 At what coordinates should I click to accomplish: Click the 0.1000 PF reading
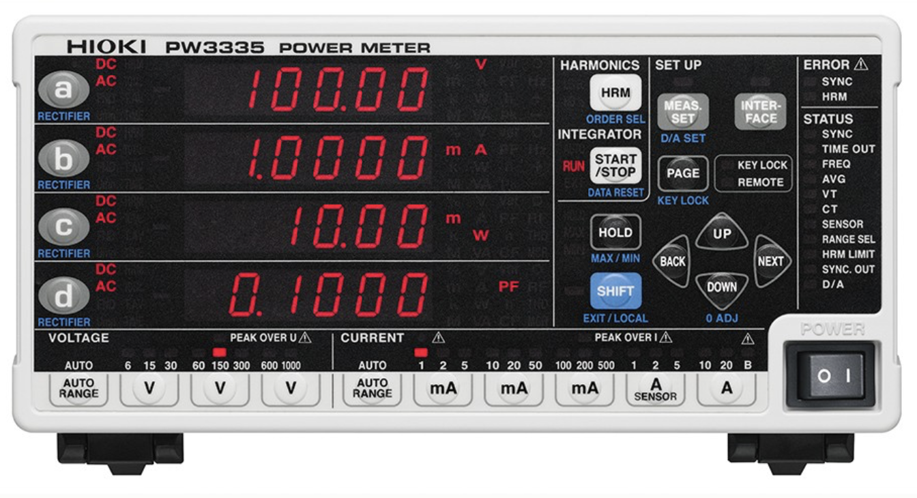[x=327, y=295]
